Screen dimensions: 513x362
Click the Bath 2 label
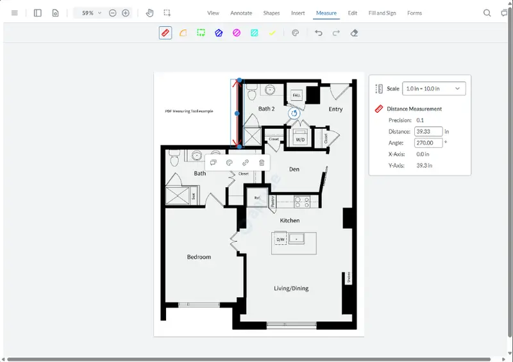pos(266,109)
